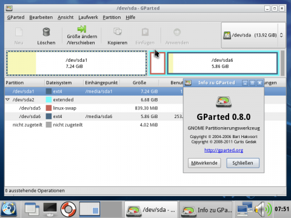Click the Info zu GPa... taskbar button
This screenshot has width=291, height=218.
coord(206,210)
